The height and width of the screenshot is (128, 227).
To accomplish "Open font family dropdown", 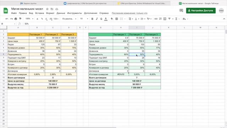I will (x=69, y=19).
